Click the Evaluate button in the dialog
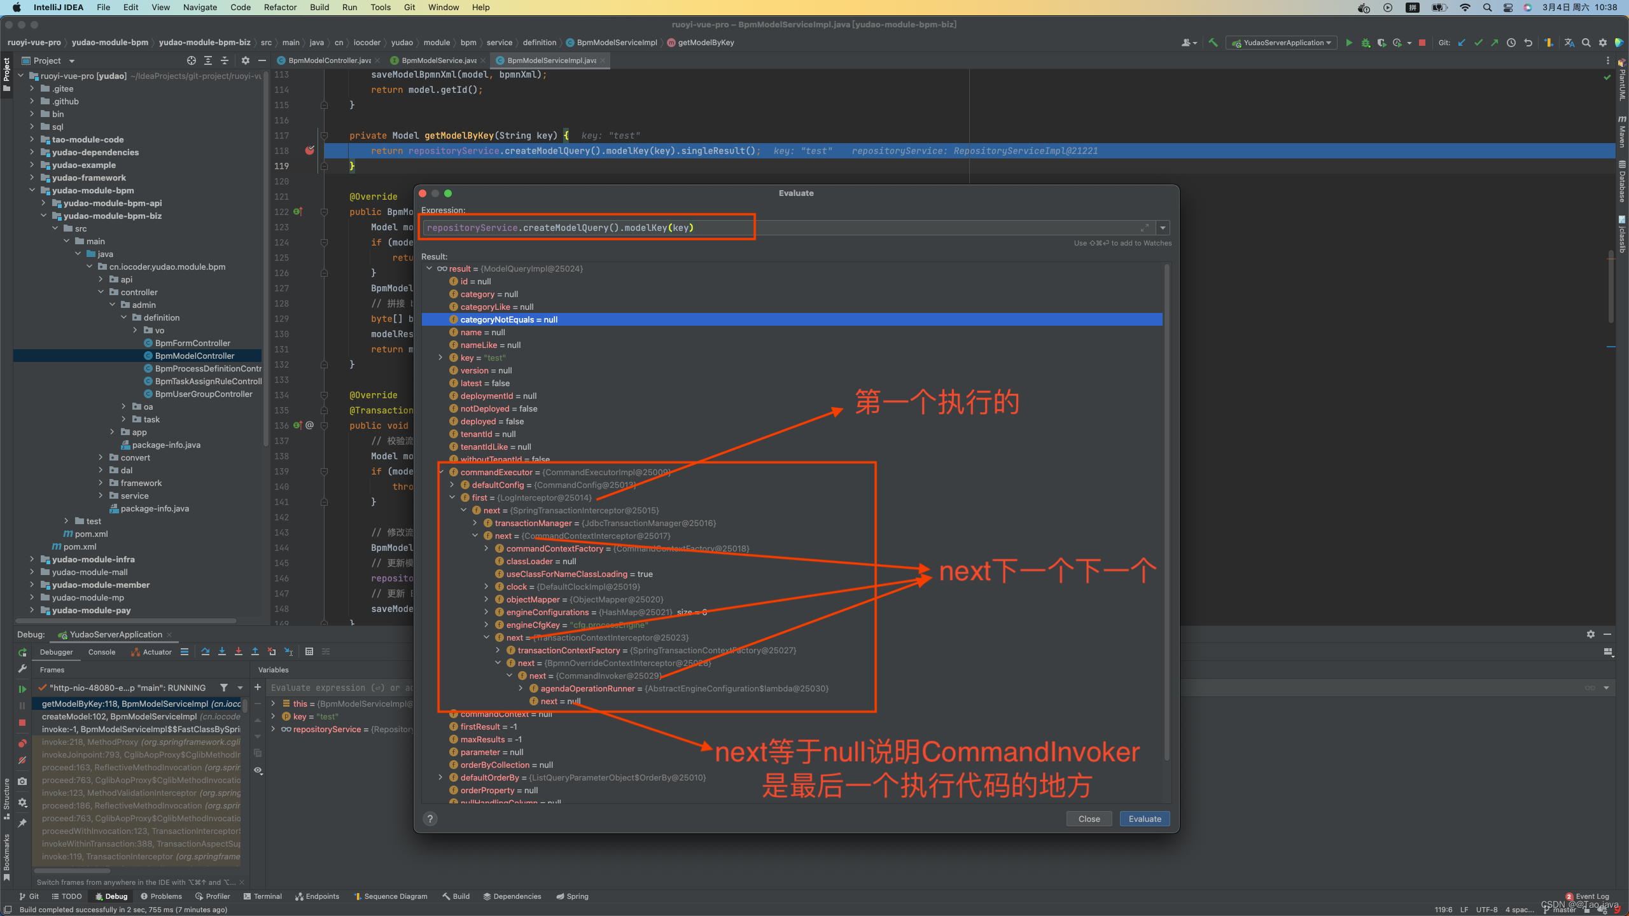Screen dimensions: 1629x916 point(1144,819)
